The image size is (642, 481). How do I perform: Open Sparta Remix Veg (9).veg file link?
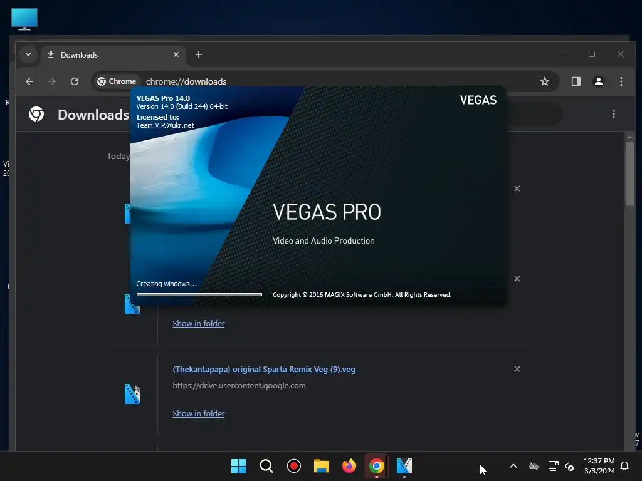(x=264, y=370)
